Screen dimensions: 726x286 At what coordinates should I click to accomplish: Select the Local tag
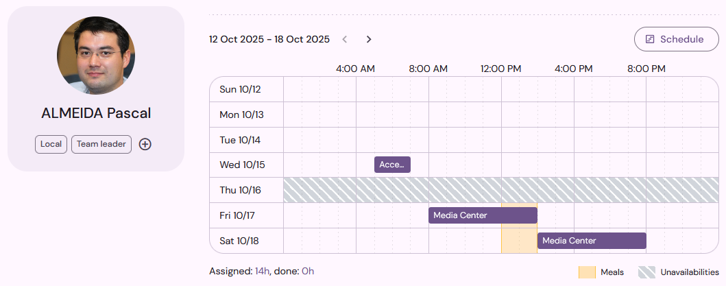point(51,144)
